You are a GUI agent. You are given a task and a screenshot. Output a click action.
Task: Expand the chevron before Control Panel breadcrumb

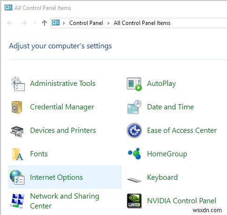point(64,23)
